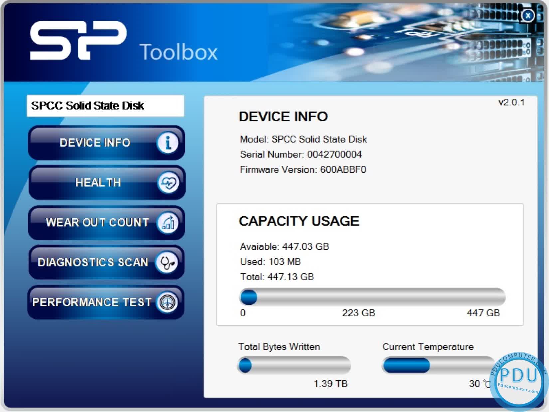Select the gauge icon on Performance Test

[x=168, y=303]
